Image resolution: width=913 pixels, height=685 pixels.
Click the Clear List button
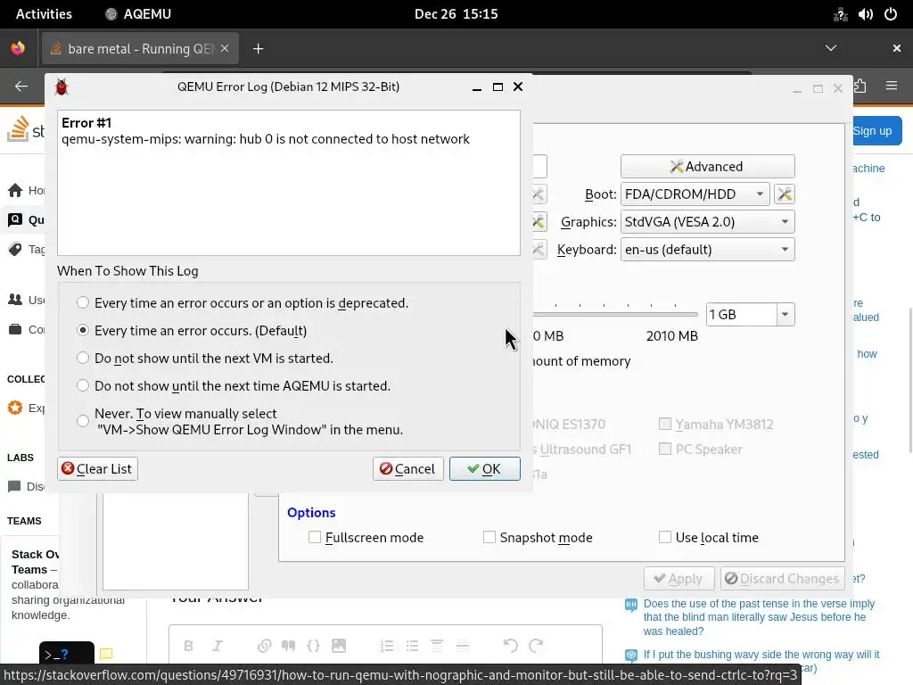[x=97, y=469]
